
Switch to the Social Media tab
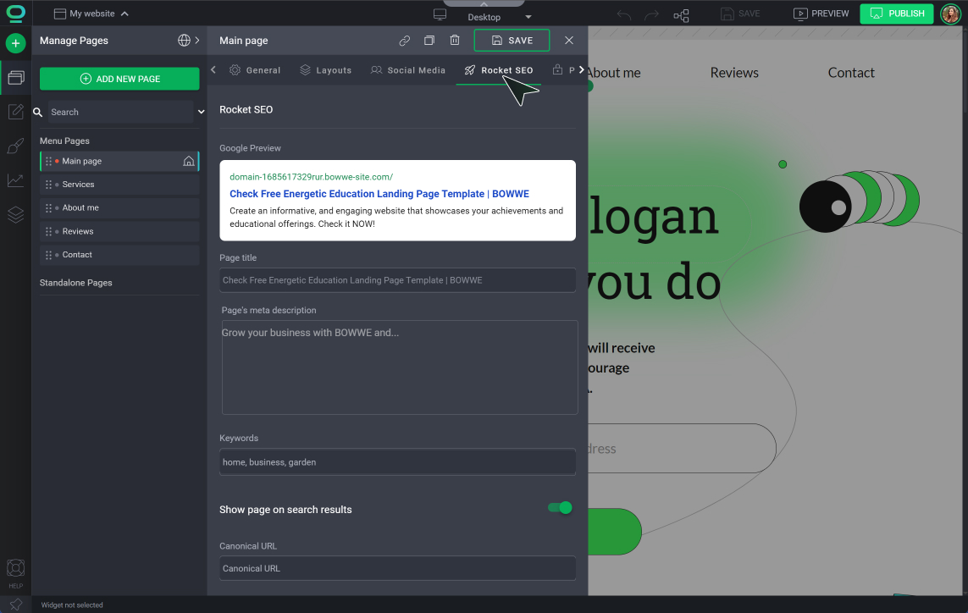pyautogui.click(x=407, y=70)
